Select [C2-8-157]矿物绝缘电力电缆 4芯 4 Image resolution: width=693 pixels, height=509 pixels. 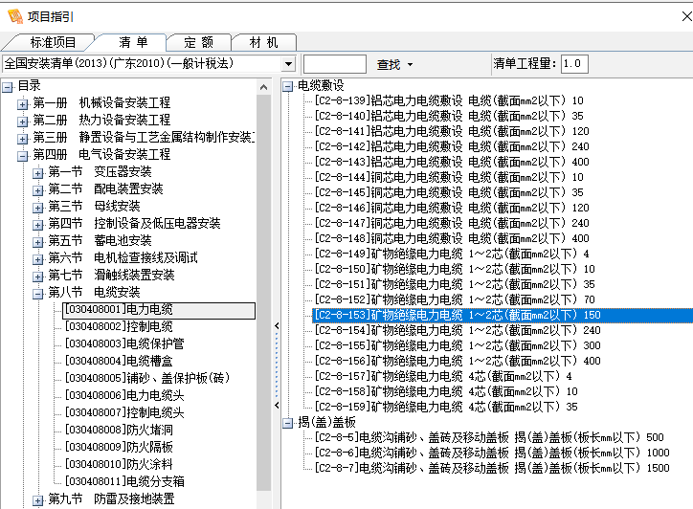click(443, 376)
